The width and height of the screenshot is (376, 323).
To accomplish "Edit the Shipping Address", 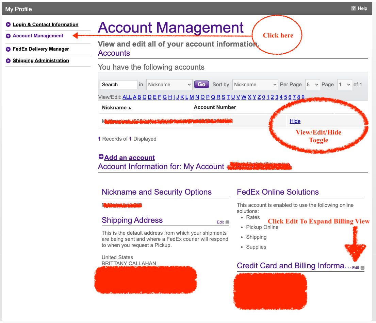I will pyautogui.click(x=220, y=222).
